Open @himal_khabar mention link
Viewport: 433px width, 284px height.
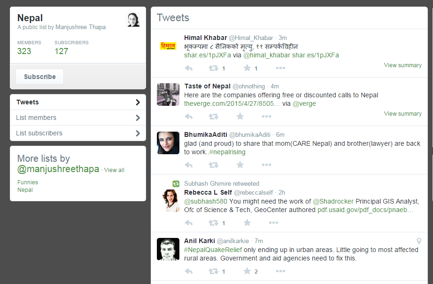click(x=267, y=55)
